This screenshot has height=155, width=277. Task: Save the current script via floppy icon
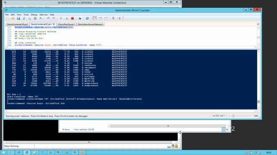(x=18, y=19)
